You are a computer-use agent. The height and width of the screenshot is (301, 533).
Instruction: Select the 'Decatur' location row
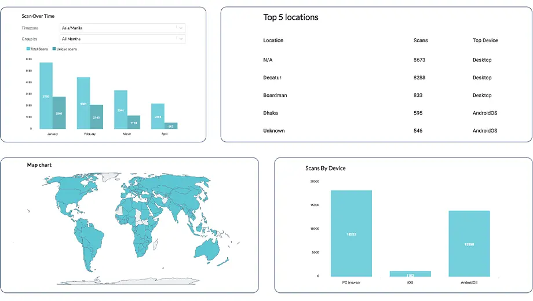pos(380,78)
